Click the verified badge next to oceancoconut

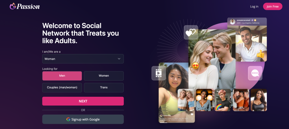(252, 20)
